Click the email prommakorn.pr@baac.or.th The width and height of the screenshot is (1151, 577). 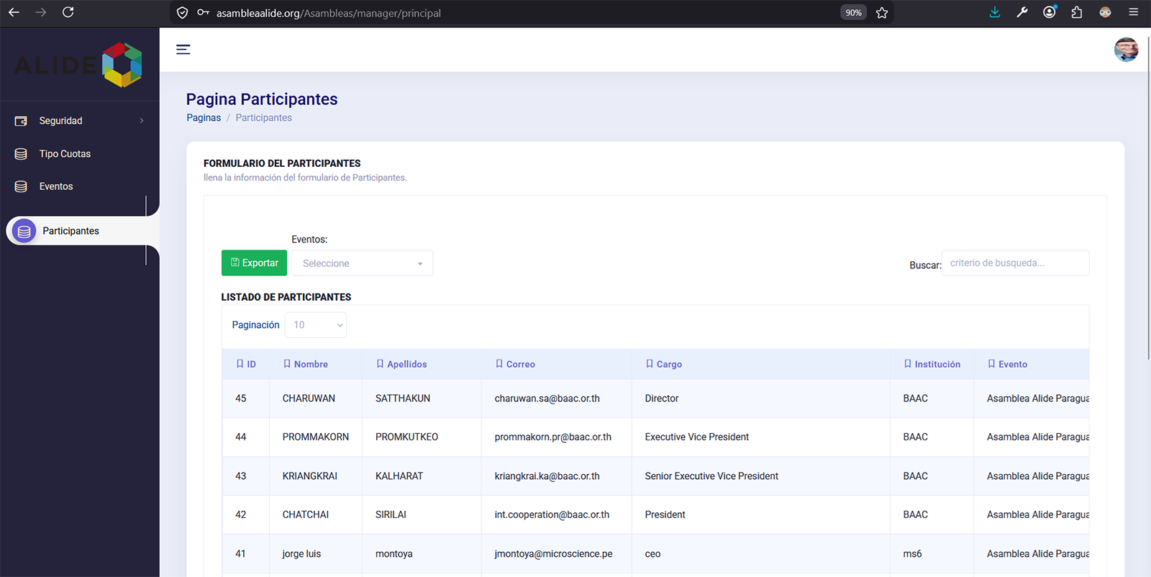point(552,437)
